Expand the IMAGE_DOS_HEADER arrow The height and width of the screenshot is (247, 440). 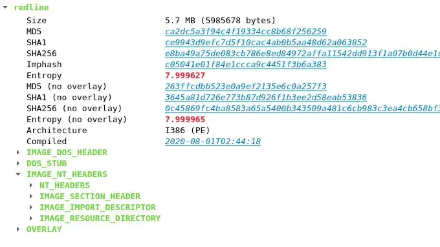pyautogui.click(x=18, y=152)
